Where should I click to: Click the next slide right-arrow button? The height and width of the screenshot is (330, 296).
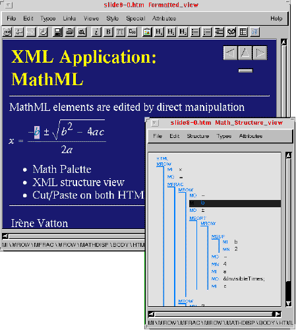pyautogui.click(x=260, y=53)
